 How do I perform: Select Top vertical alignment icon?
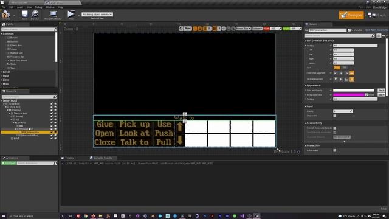pyautogui.click(x=336, y=79)
